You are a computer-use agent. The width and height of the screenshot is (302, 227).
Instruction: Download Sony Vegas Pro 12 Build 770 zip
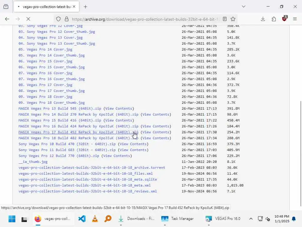pyautogui.click(x=59, y=156)
